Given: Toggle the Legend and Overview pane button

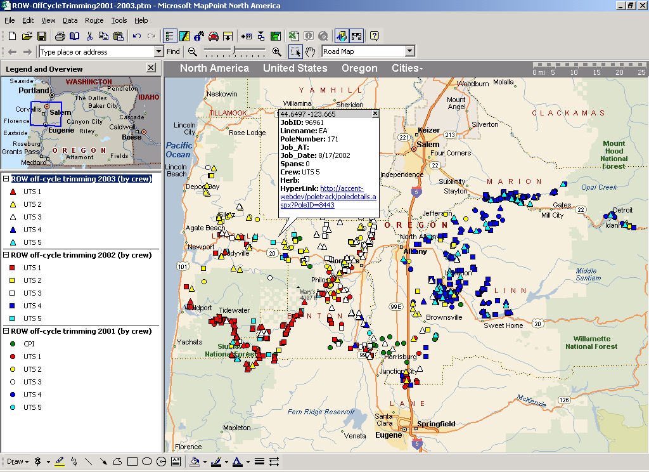Looking at the screenshot, I should [x=170, y=36].
